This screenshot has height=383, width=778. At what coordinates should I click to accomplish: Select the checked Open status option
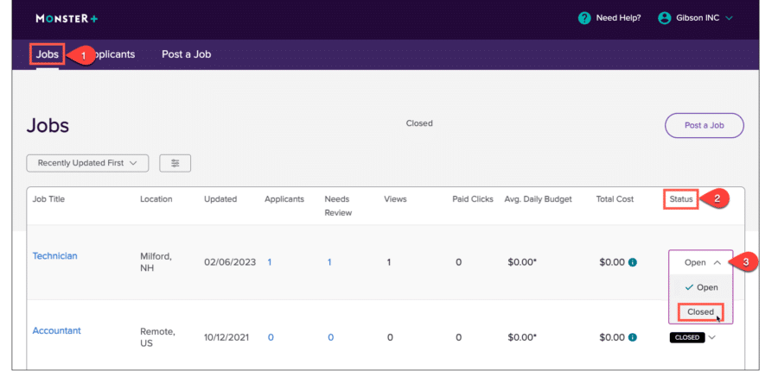[701, 287]
